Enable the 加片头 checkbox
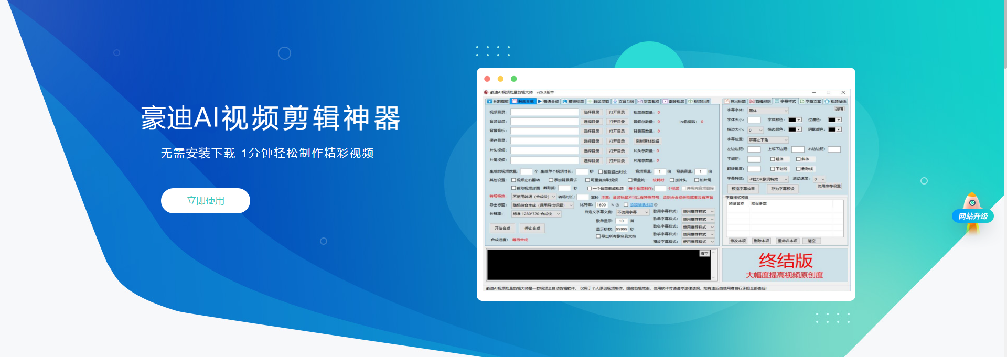Viewport: 1007px width, 357px height. pos(672,180)
